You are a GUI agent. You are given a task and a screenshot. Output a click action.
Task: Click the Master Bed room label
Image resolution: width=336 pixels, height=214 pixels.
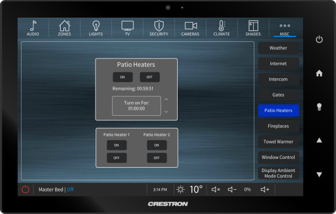[x=51, y=189]
